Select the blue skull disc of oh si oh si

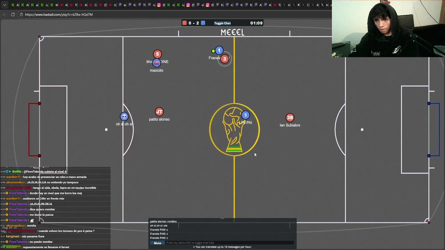(x=124, y=117)
